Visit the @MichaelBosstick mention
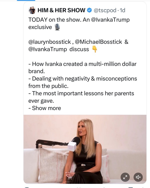 (x=96, y=42)
